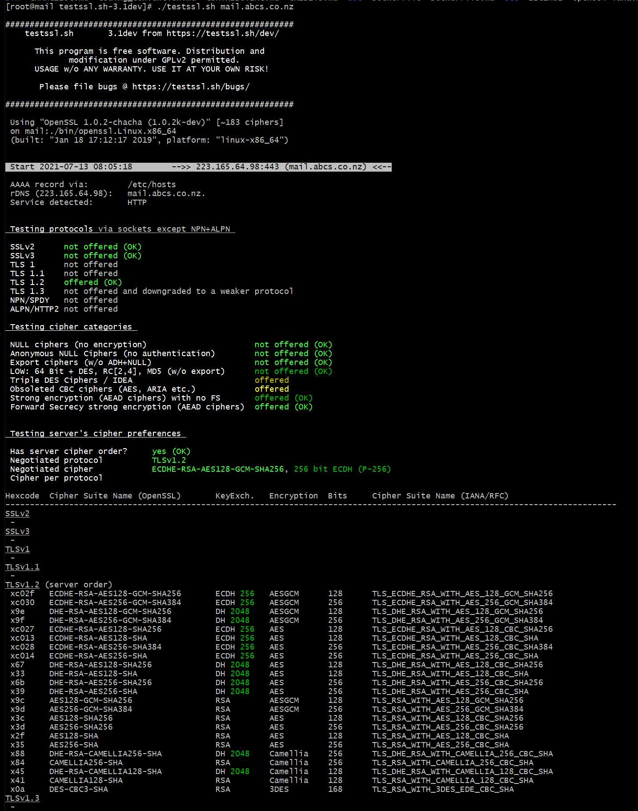Click the negotiated protocol value 'TLSv1.2'
This screenshot has height=811, width=638.
tap(169, 460)
